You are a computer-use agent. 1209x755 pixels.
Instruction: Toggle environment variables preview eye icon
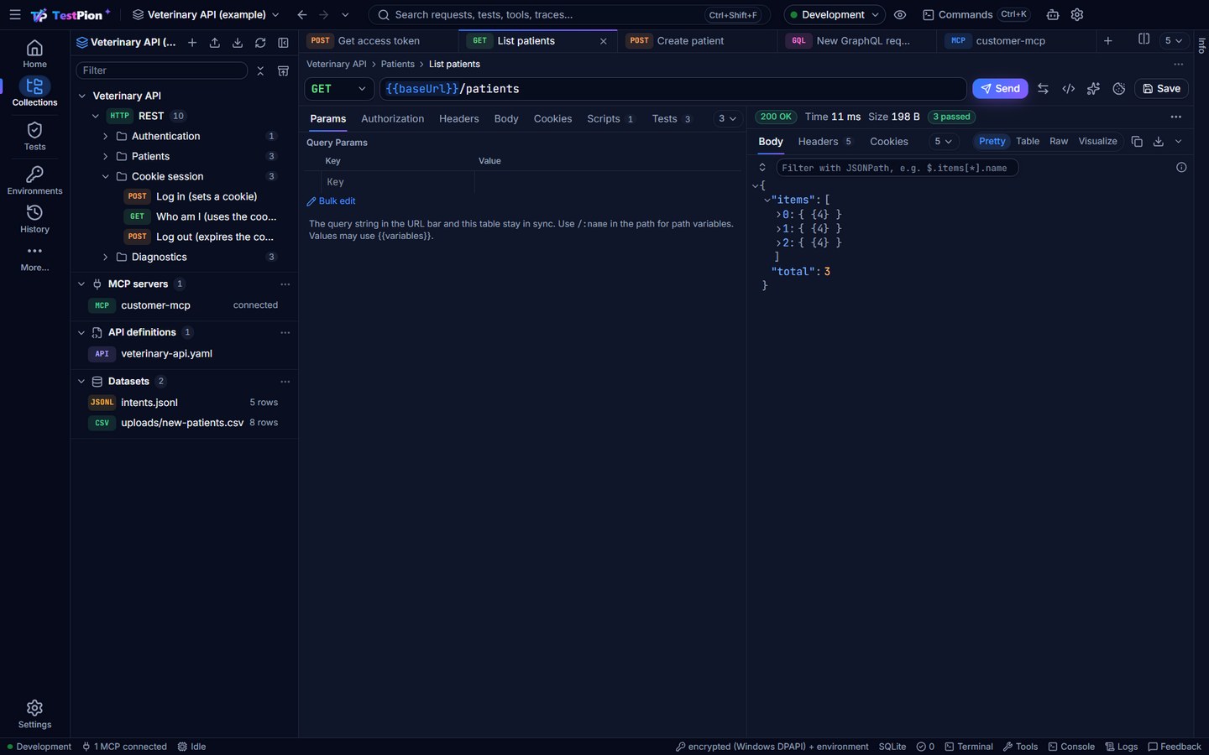coord(900,15)
